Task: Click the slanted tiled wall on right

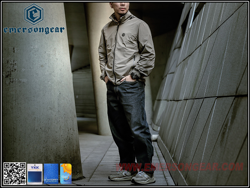Action: tap(206, 94)
